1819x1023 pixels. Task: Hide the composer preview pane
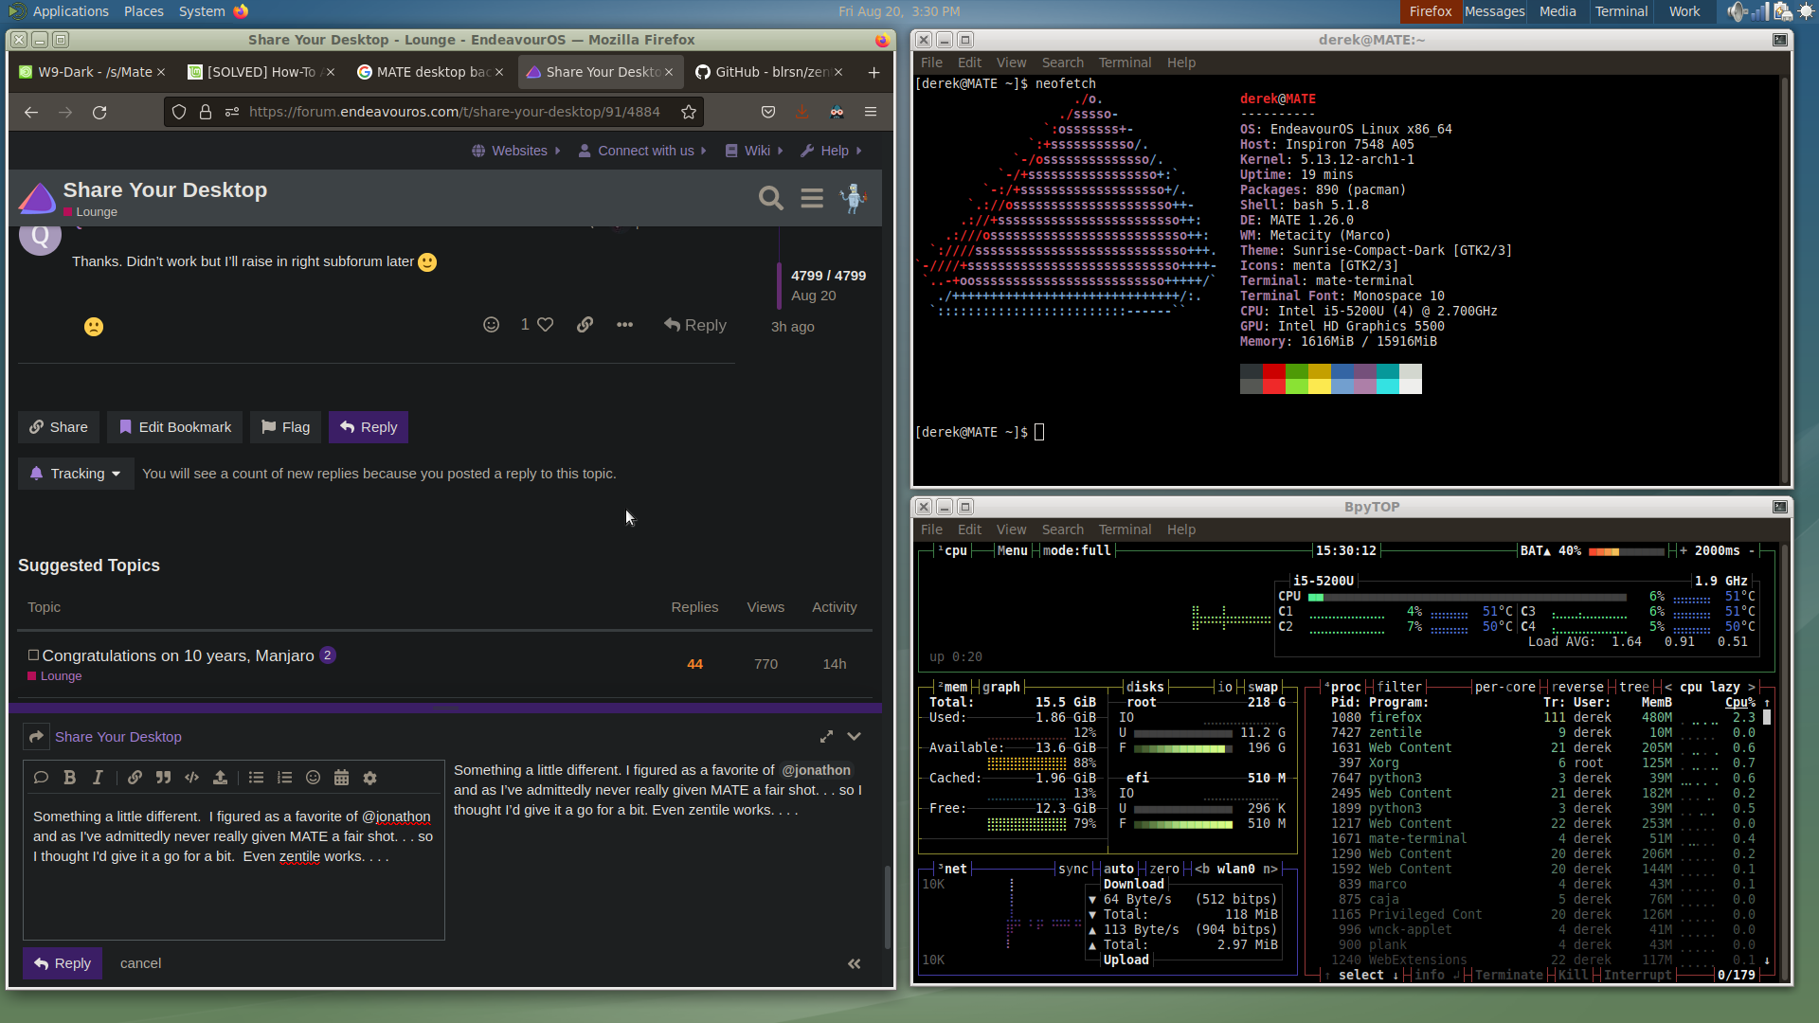(854, 963)
